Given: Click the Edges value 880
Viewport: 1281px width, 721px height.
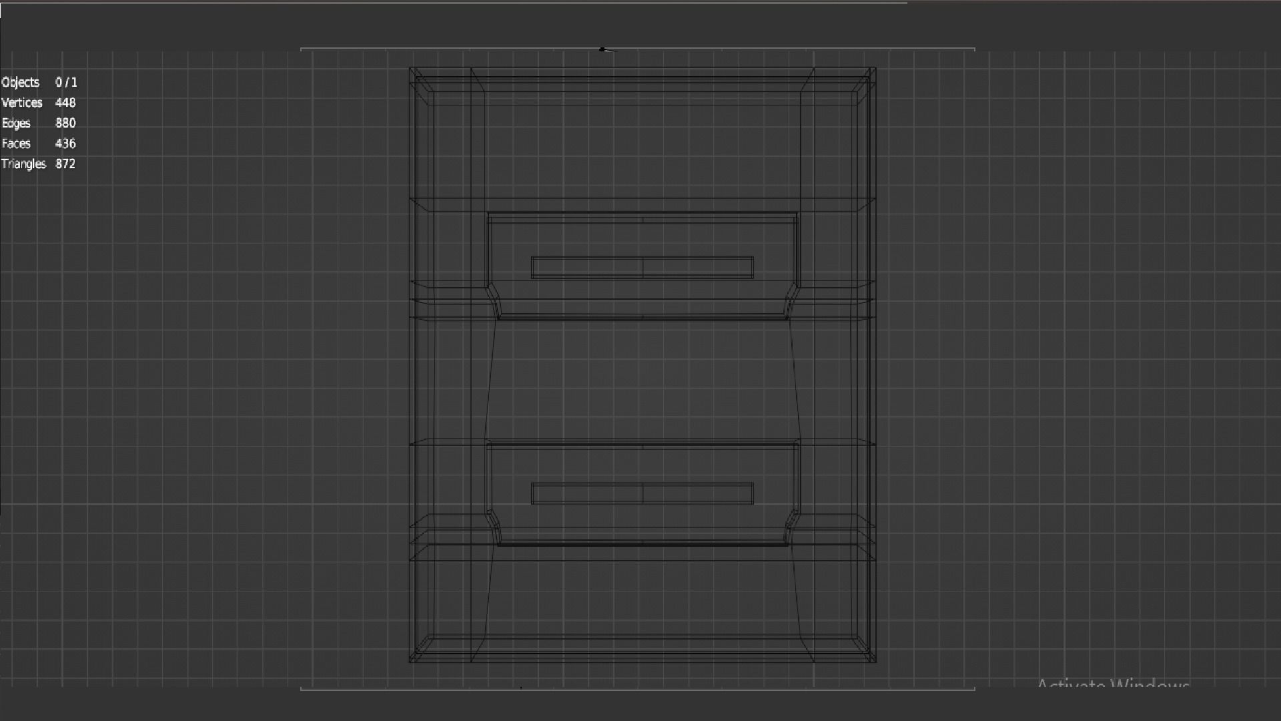Looking at the screenshot, I should [65, 123].
